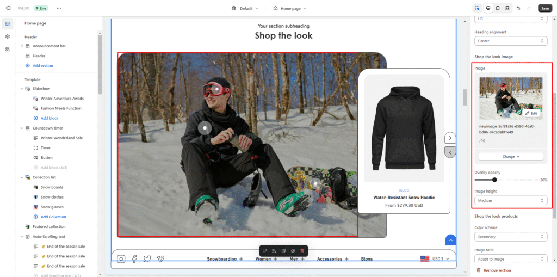Open theme settings gear in left rail

point(8,36)
